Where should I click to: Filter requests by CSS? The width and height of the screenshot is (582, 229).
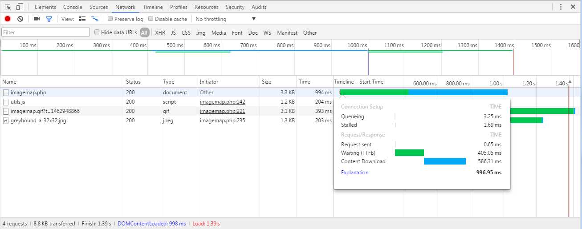(x=186, y=32)
